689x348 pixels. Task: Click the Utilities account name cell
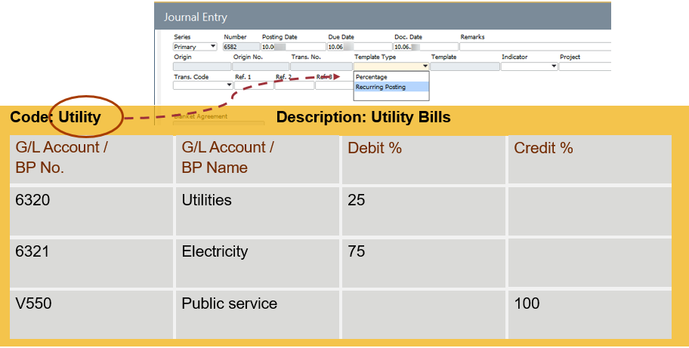click(258, 211)
